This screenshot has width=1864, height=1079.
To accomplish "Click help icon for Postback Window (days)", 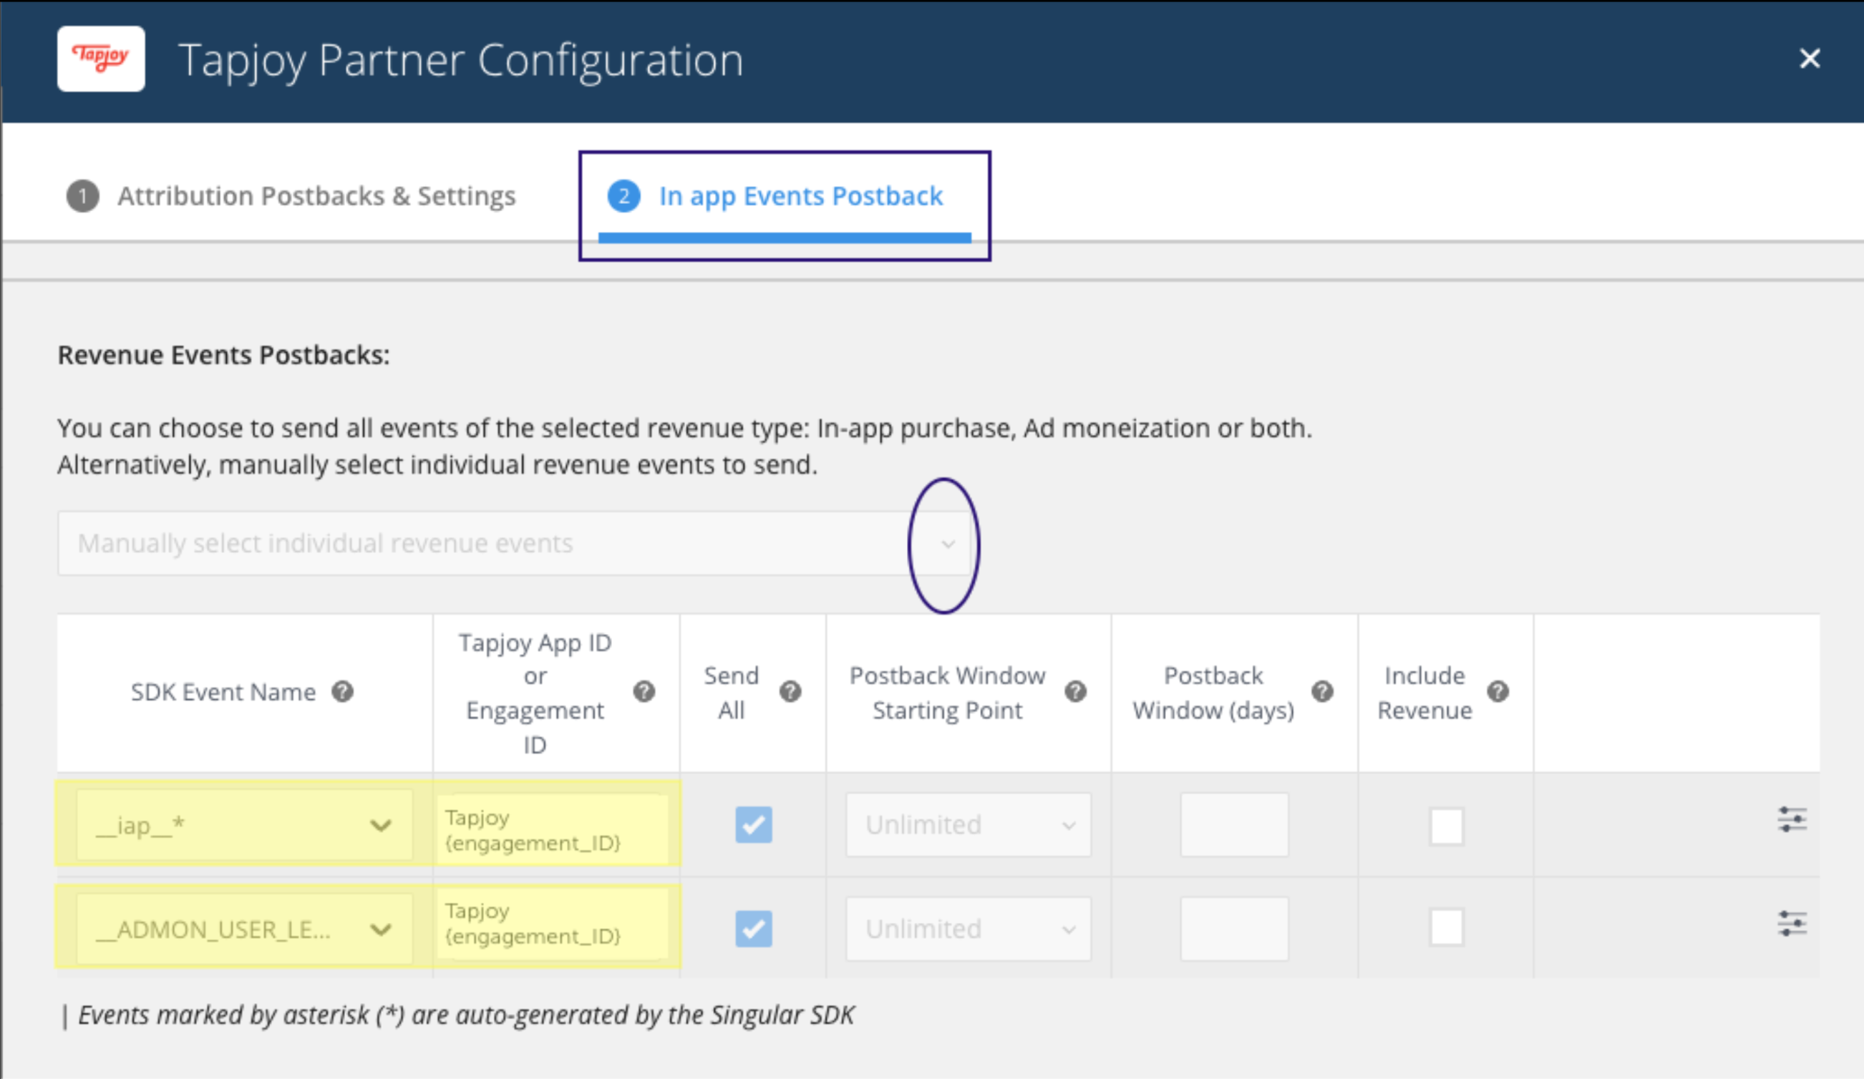I will pos(1323,691).
